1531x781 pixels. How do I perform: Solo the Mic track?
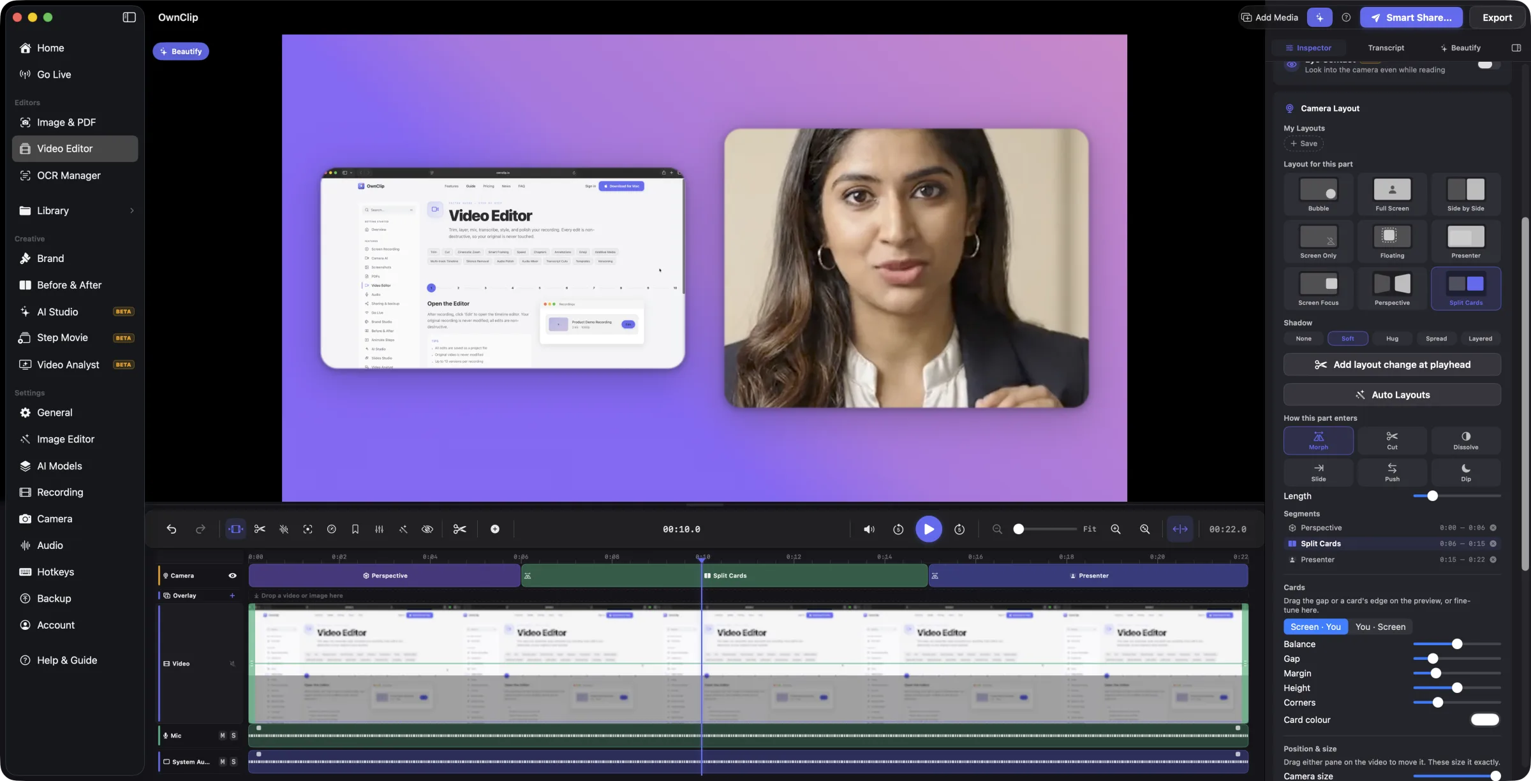(233, 736)
